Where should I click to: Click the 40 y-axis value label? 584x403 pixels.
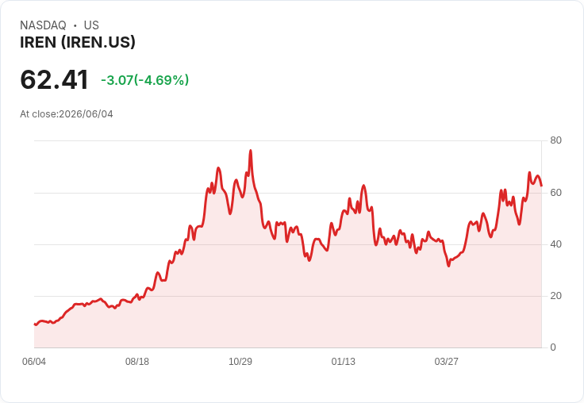(555, 244)
